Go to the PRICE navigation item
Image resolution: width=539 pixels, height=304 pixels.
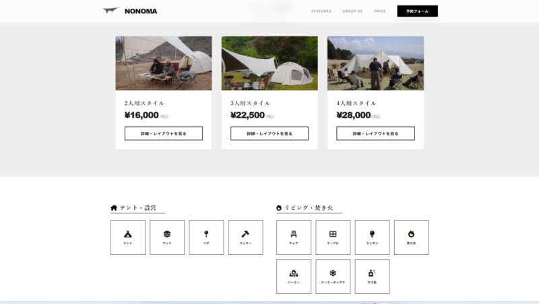[x=379, y=11]
